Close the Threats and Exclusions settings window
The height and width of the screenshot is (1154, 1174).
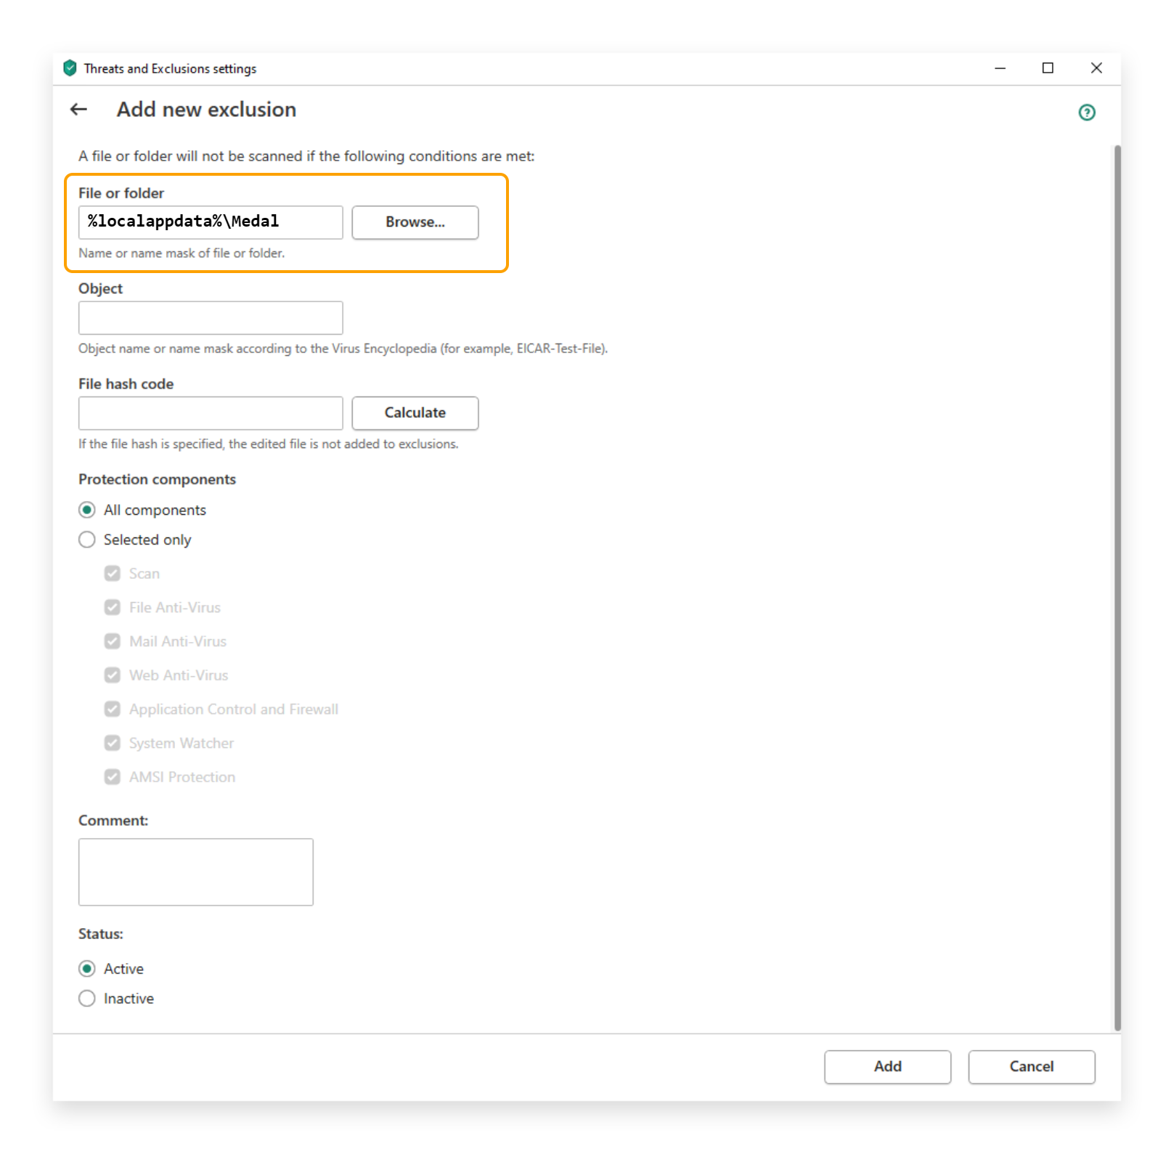click(x=1096, y=68)
